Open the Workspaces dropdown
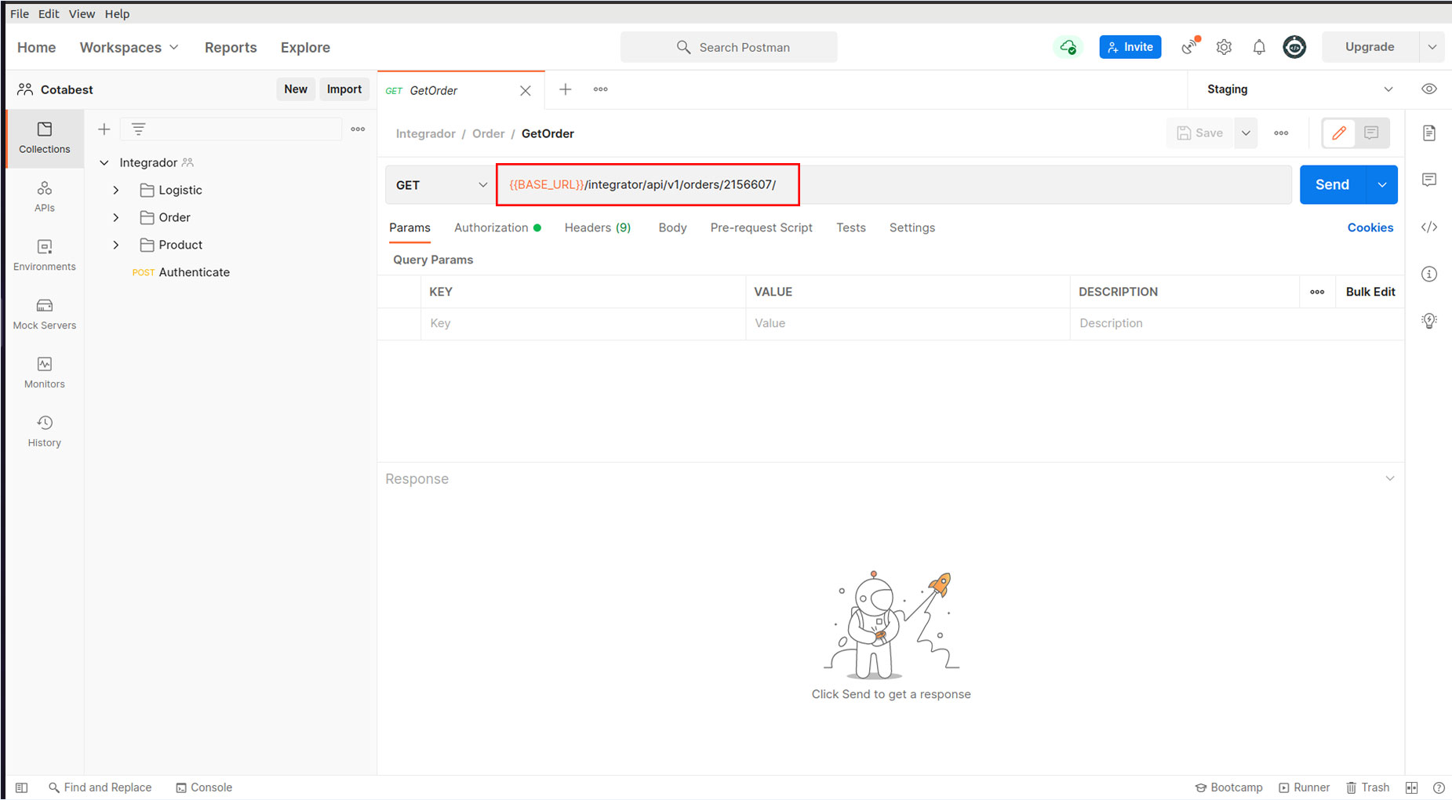1452x800 pixels. tap(129, 47)
